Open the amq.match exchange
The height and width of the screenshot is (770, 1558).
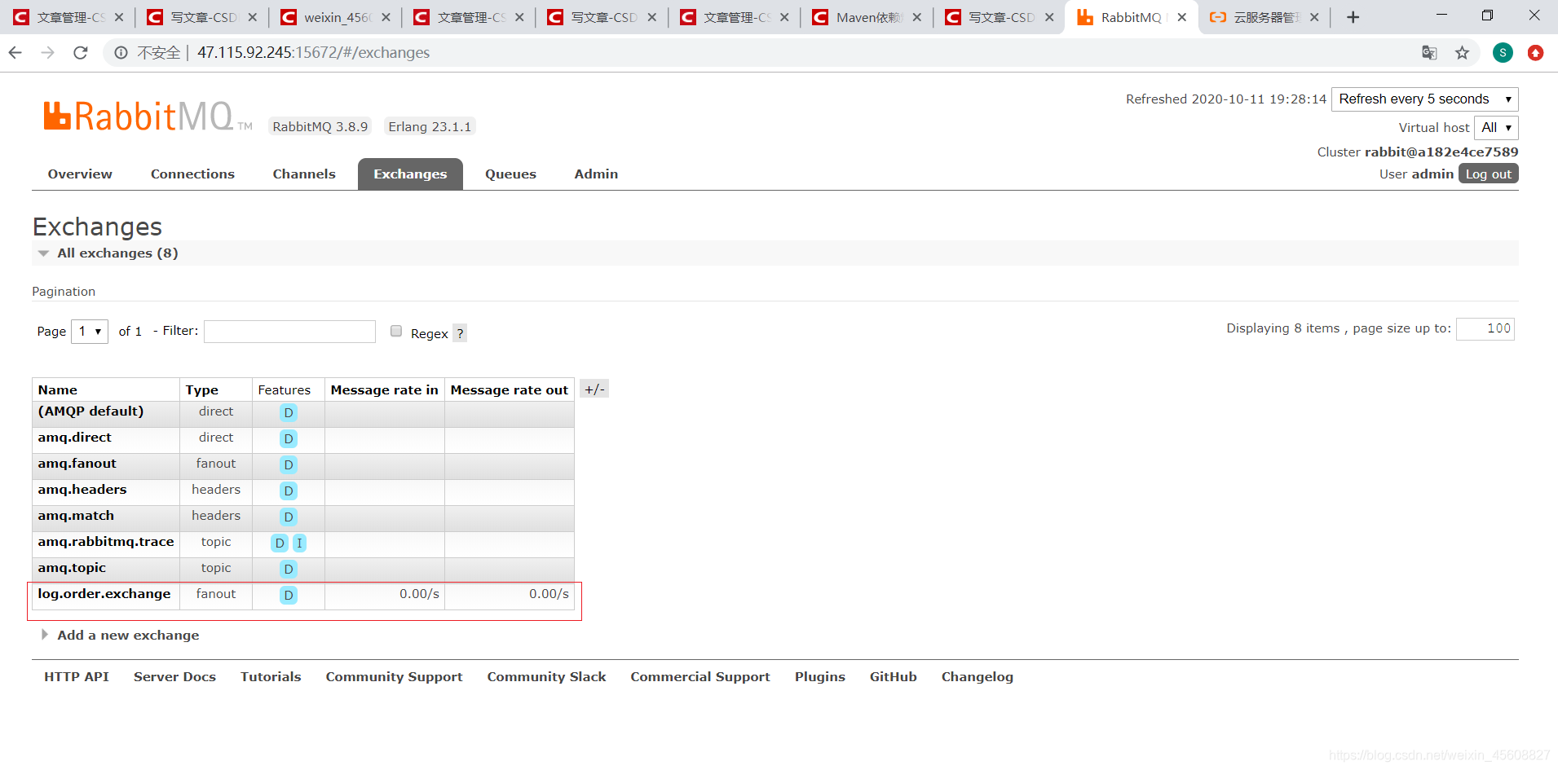[x=76, y=516]
